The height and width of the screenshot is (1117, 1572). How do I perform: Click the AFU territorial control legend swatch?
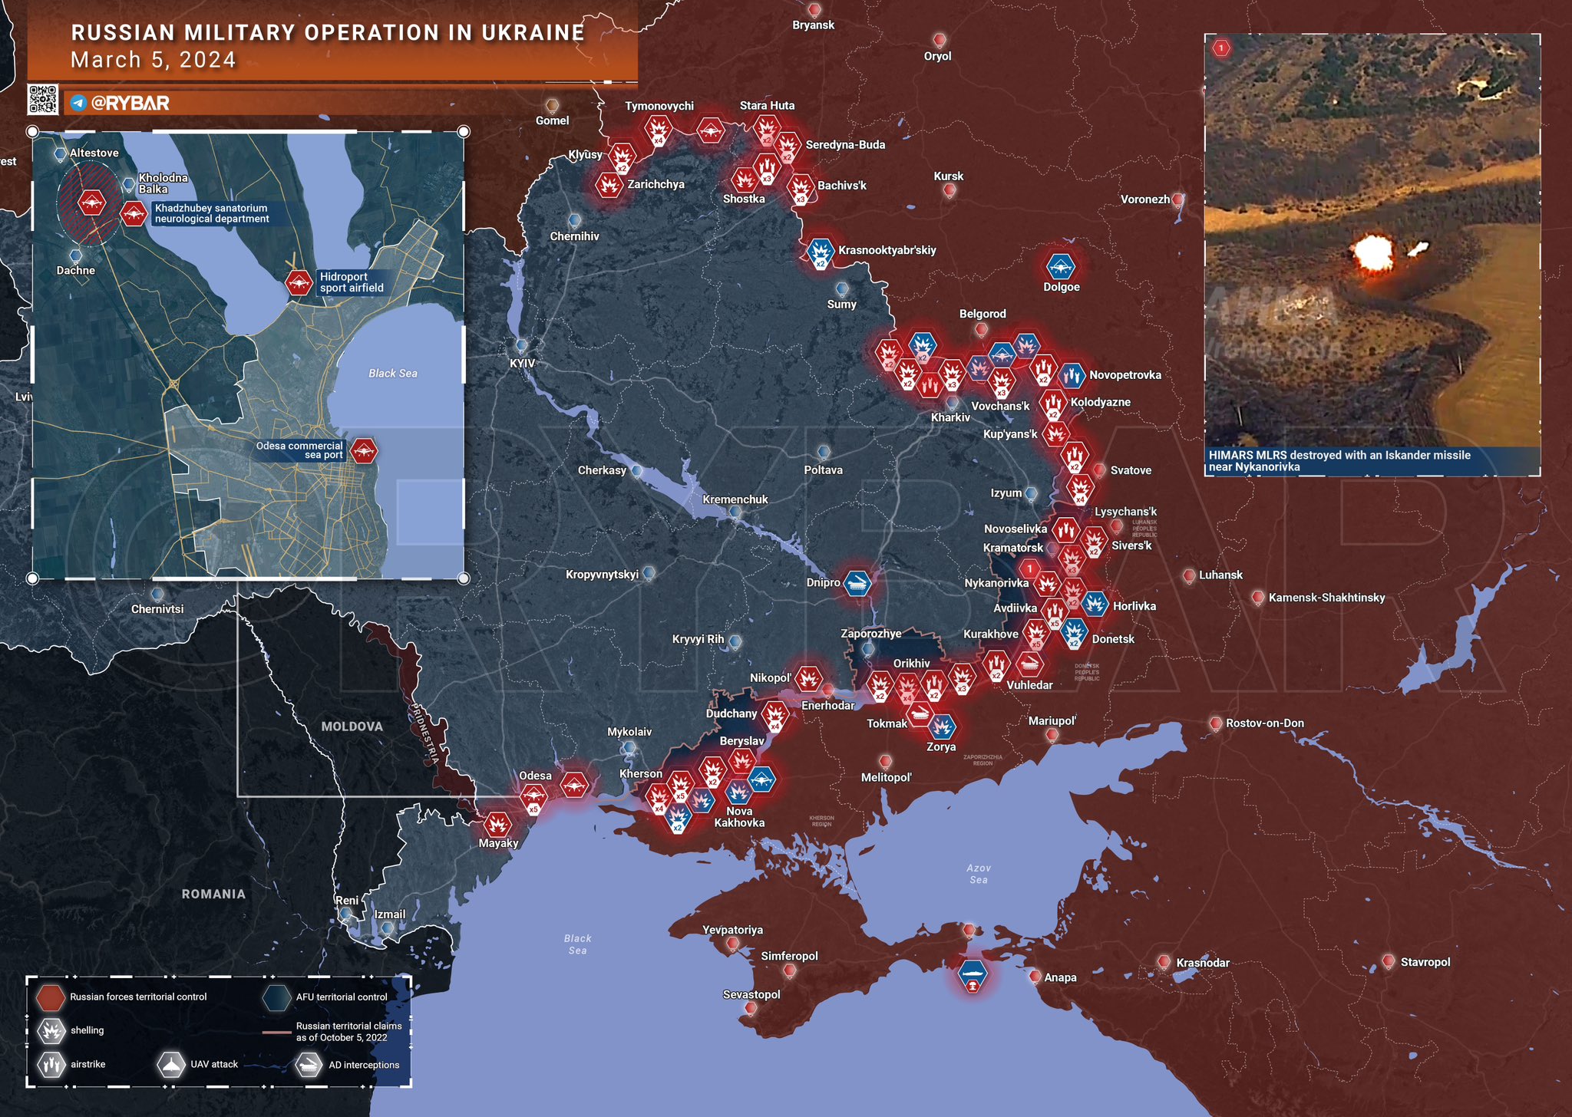tap(276, 997)
